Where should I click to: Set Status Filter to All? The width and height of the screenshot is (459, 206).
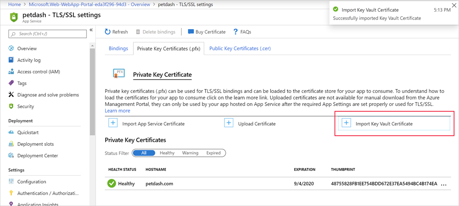[144, 153]
